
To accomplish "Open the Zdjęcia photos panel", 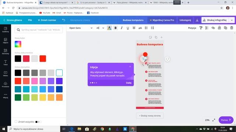I will coord(6,41).
